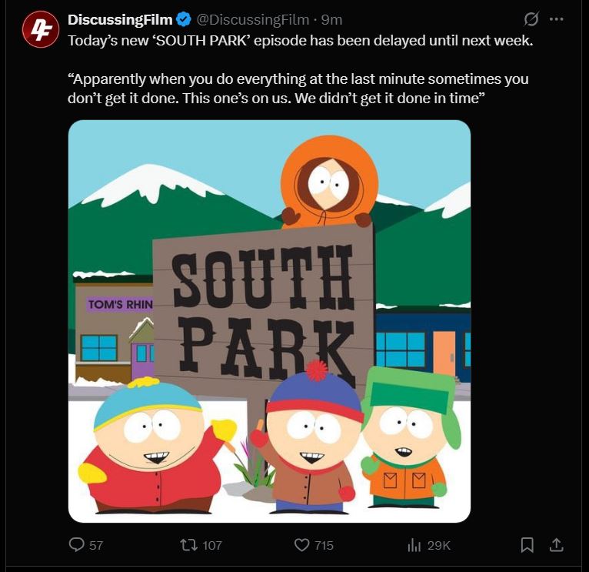Click the view analytics bar-chart icon
Viewport: 589px width, 572px height.
coord(414,545)
